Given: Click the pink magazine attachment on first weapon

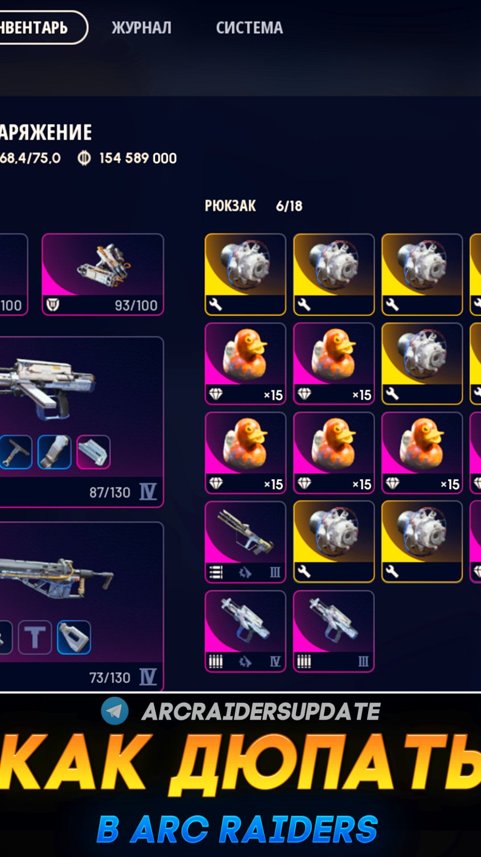Looking at the screenshot, I should coord(93,452).
